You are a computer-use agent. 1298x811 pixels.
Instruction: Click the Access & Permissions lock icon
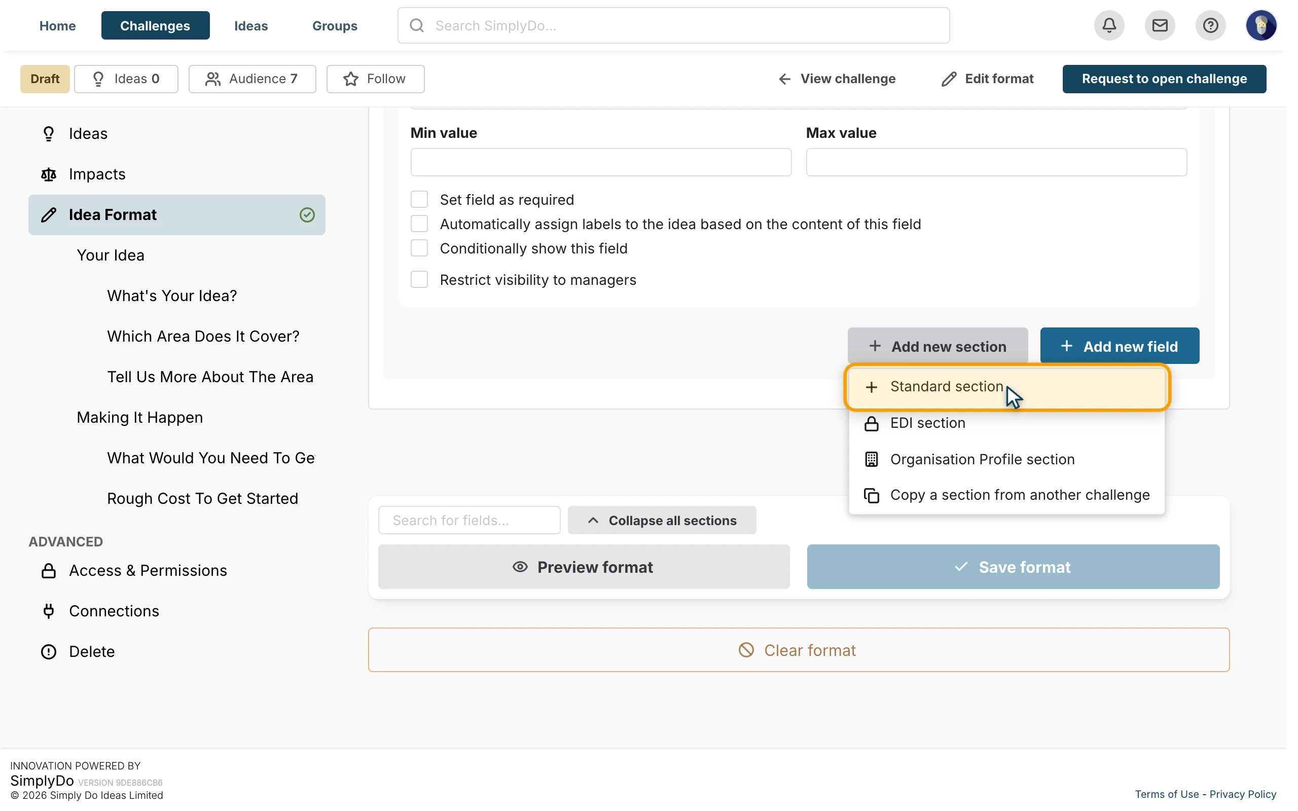tap(49, 570)
